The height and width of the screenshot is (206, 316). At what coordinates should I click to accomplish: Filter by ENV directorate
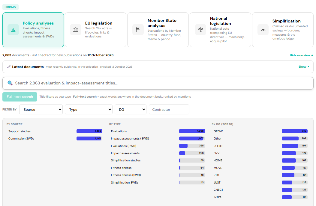click(260, 153)
